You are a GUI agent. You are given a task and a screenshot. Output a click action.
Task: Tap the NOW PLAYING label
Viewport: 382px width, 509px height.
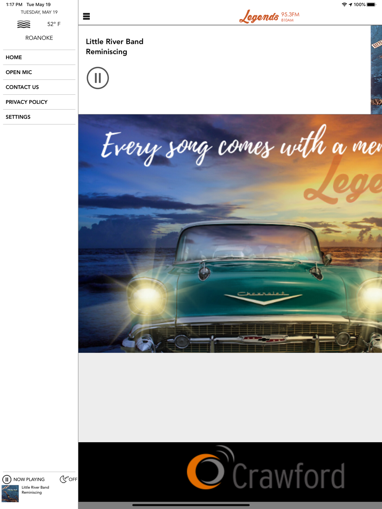pos(29,479)
